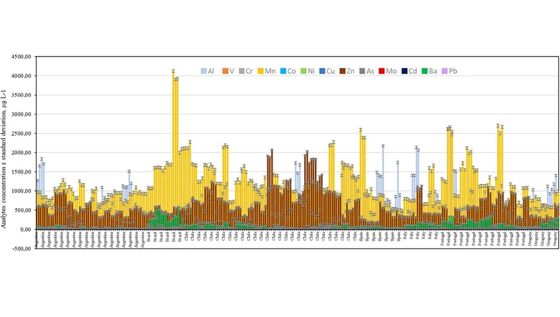The height and width of the screenshot is (317, 560).
Task: Click the Co legend color swatch
Action: point(283,71)
